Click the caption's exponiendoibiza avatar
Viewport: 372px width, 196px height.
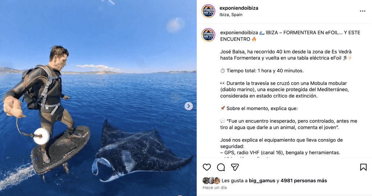pyautogui.click(x=208, y=35)
